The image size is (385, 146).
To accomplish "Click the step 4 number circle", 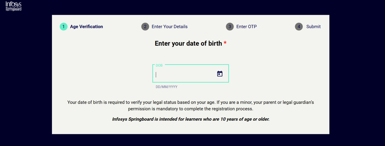I will (x=299, y=27).
